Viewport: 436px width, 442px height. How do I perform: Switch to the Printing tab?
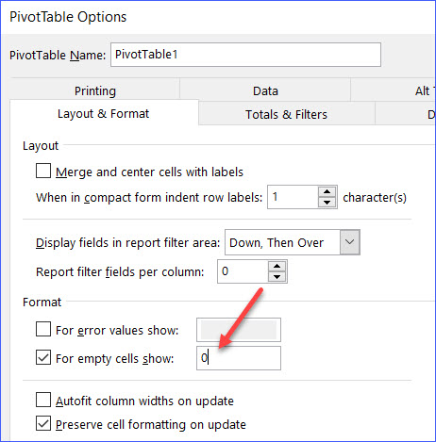95,90
